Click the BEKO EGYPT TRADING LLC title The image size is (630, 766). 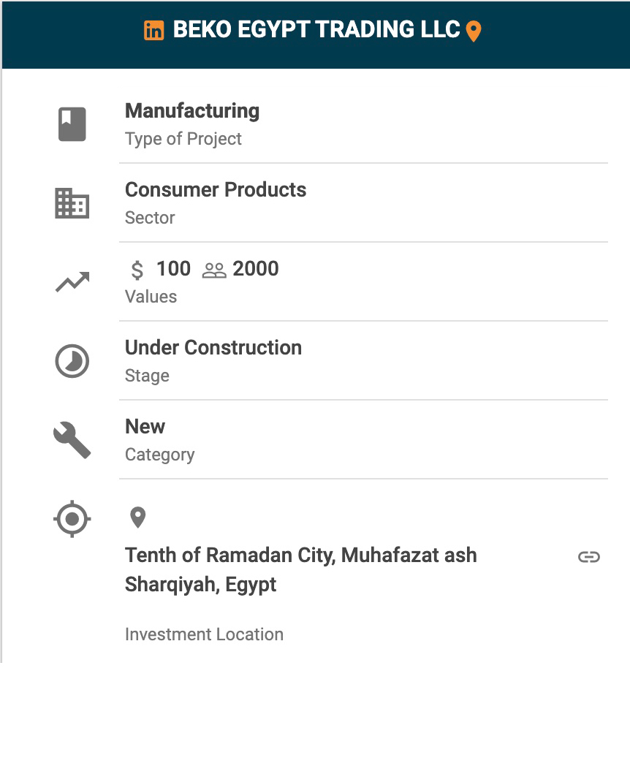[316, 30]
